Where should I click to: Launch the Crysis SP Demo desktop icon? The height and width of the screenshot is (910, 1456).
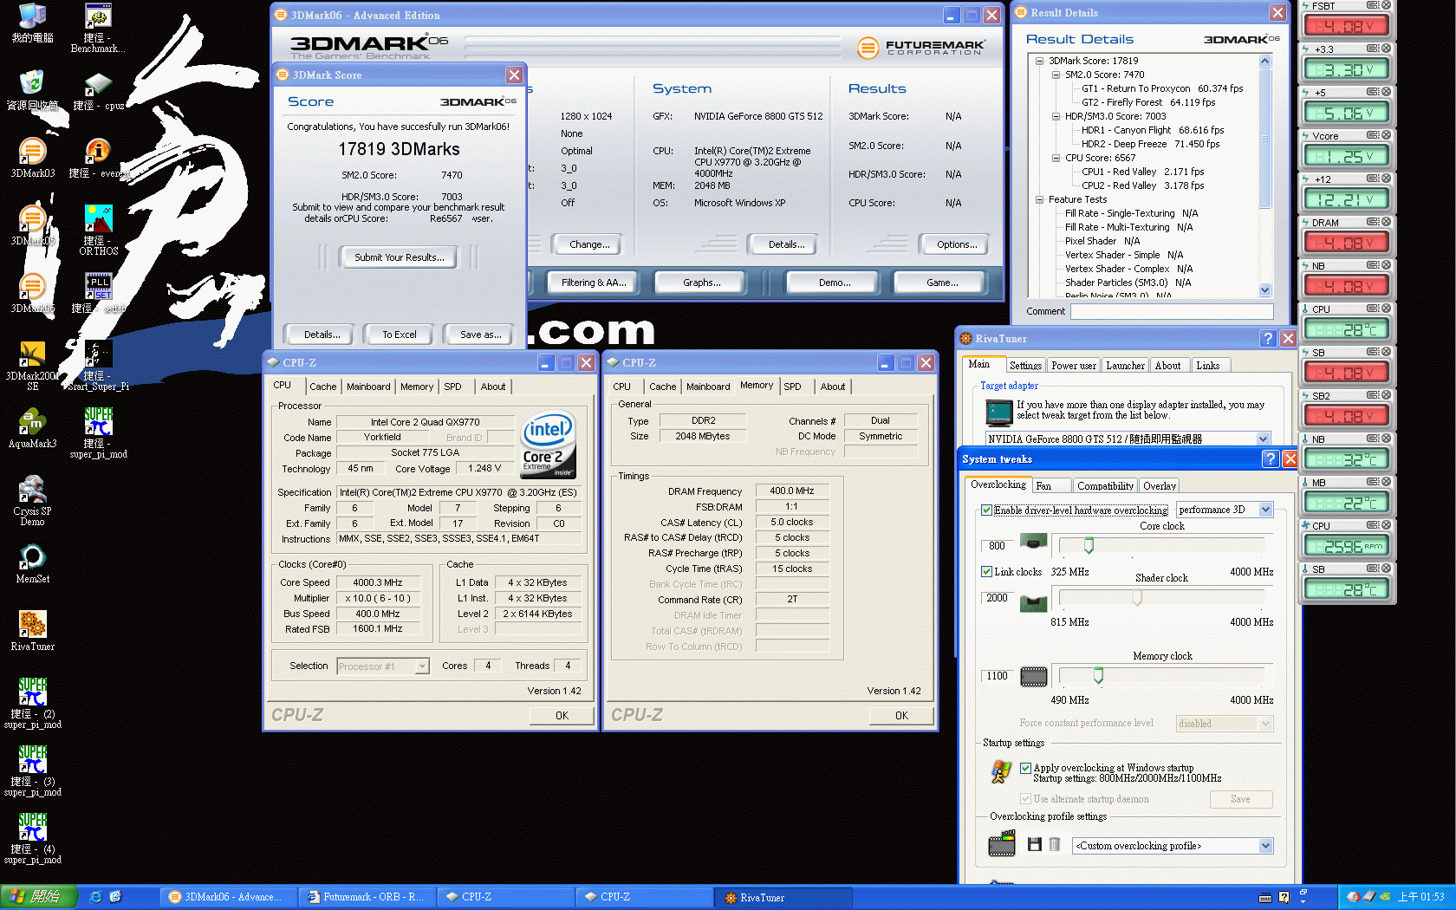tap(32, 500)
